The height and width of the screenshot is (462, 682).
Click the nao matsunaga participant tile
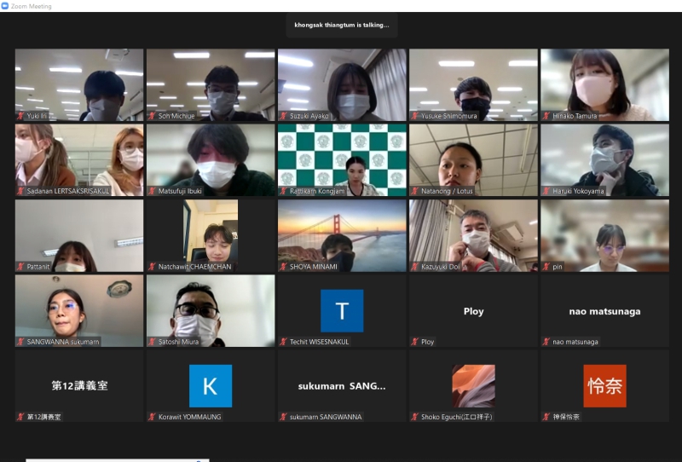604,310
